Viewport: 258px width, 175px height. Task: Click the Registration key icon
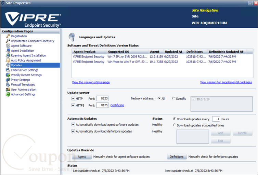(8, 36)
